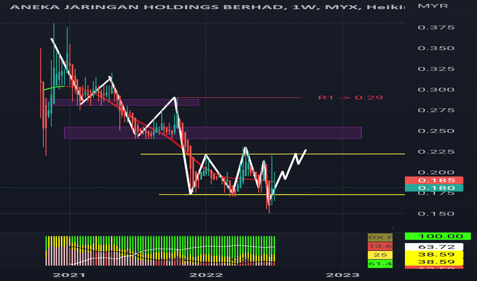Click the yellow 25 indicator label
Screen dimensions: 477x281
click(x=380, y=255)
